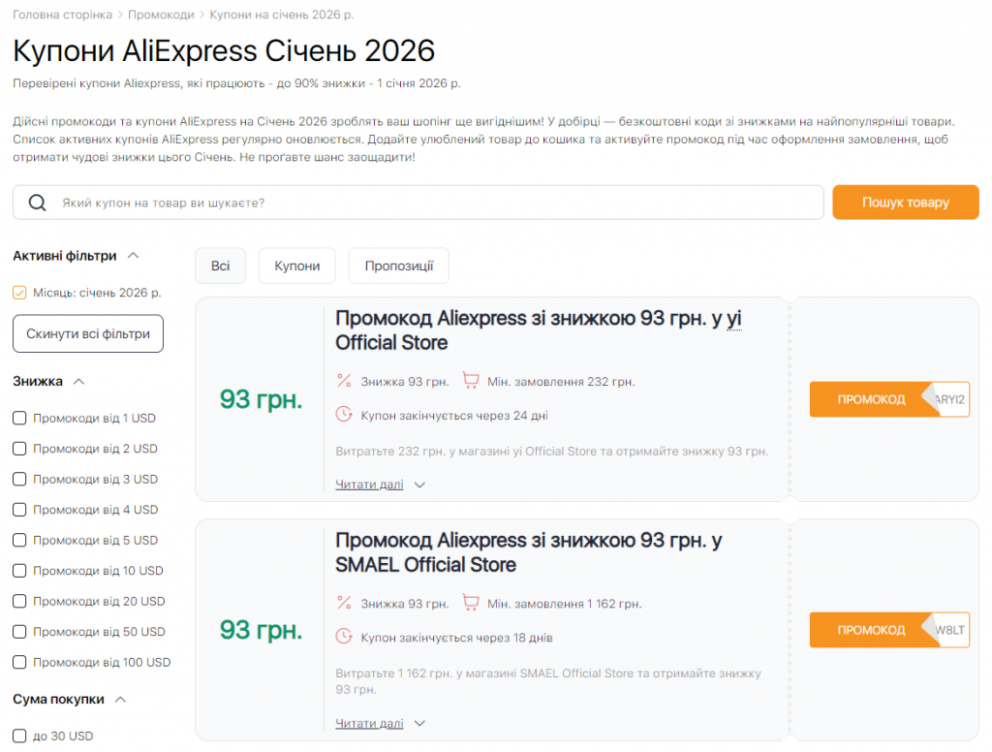Check the Промокоди від 100 USD filter
This screenshot has height=752, width=992.
click(x=17, y=662)
